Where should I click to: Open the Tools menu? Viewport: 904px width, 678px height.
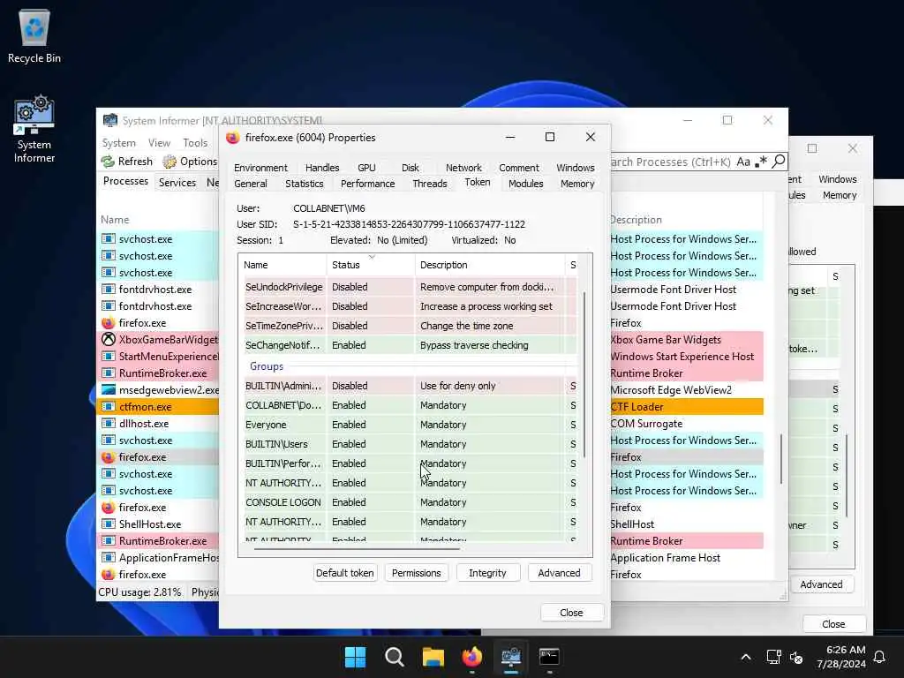(x=195, y=142)
